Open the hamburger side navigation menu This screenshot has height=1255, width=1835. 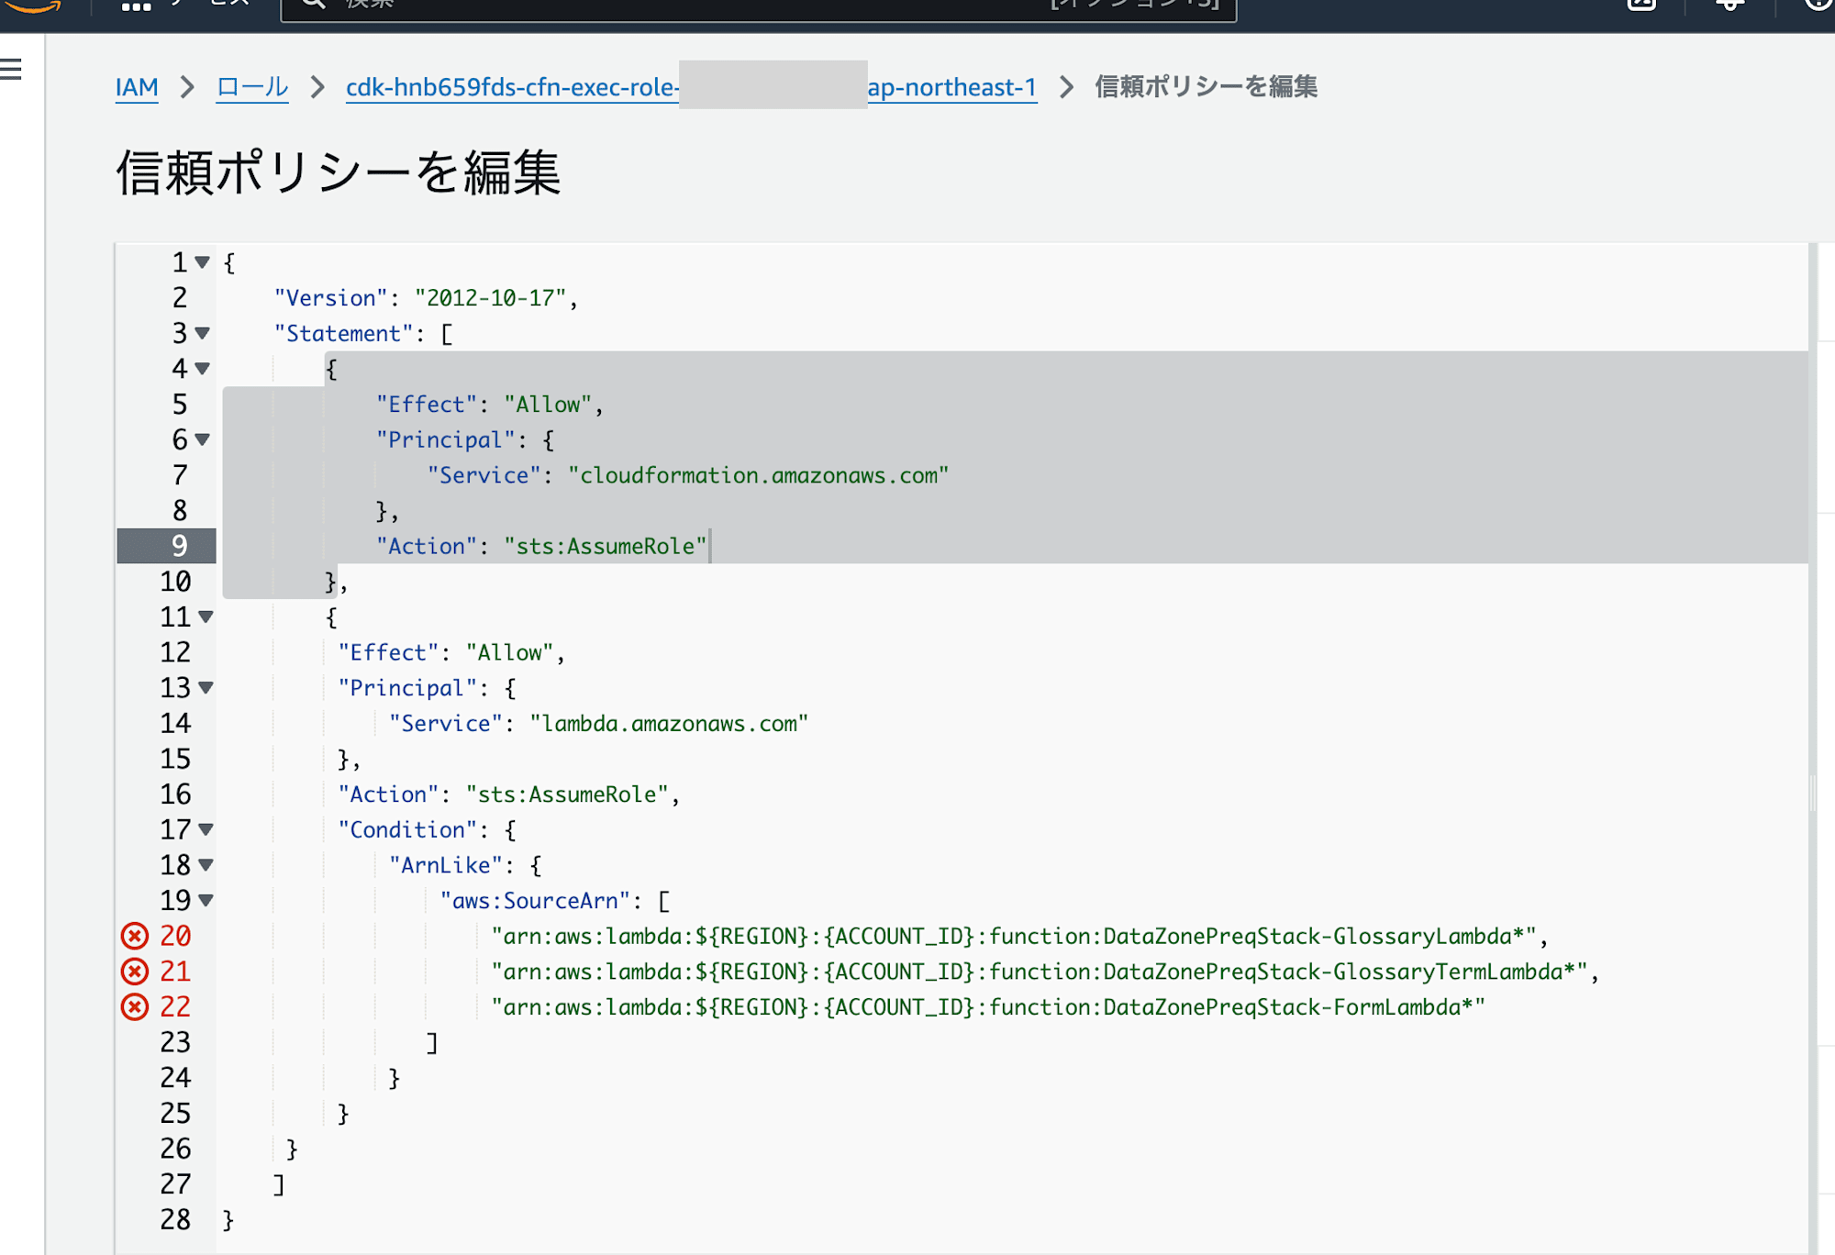click(x=10, y=69)
